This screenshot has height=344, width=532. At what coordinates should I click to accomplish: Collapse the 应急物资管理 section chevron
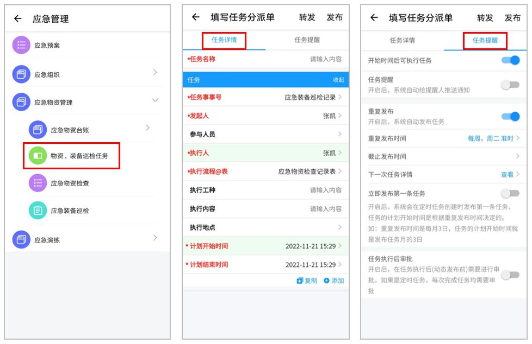(155, 100)
